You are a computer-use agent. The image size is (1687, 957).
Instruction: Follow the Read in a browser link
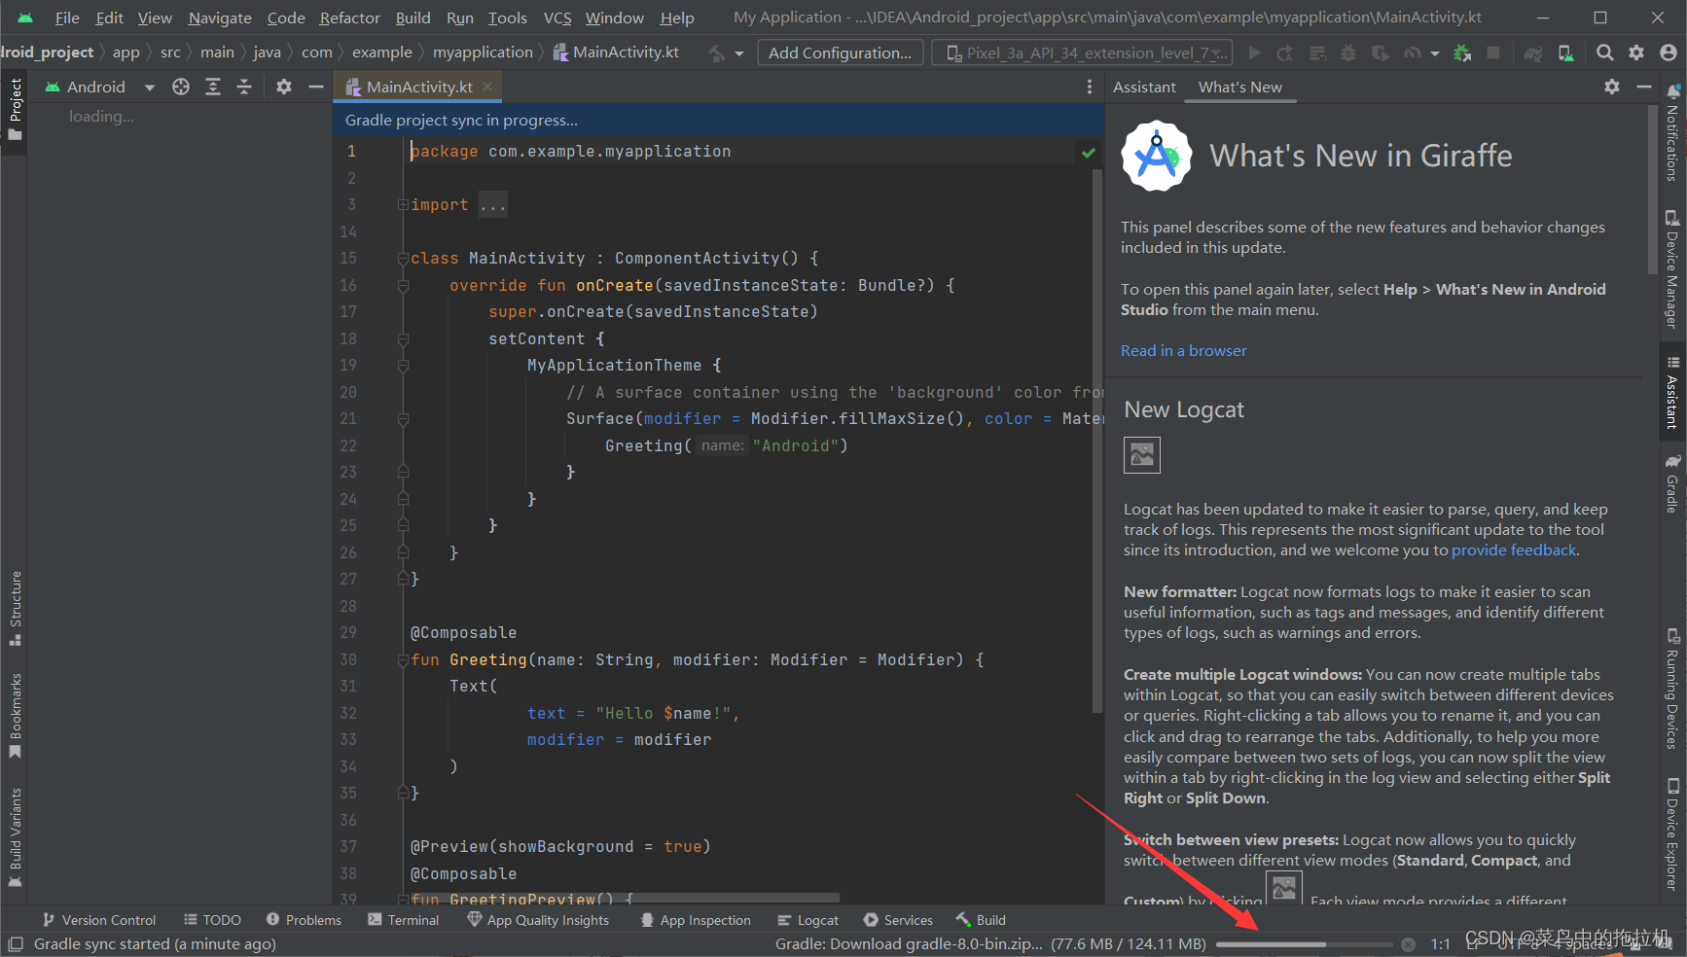click(x=1183, y=351)
